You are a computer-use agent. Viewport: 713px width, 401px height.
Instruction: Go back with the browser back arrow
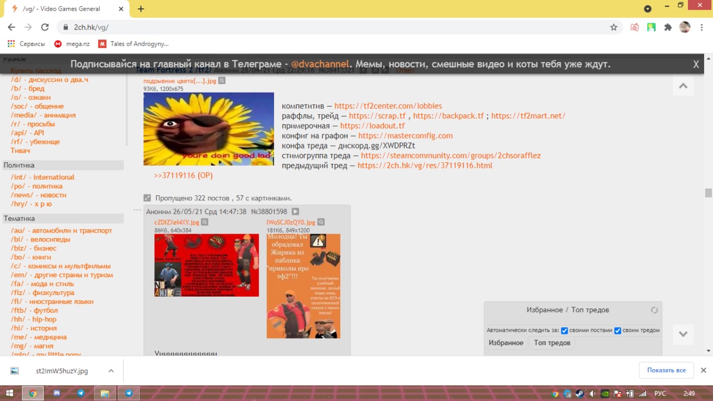click(11, 27)
